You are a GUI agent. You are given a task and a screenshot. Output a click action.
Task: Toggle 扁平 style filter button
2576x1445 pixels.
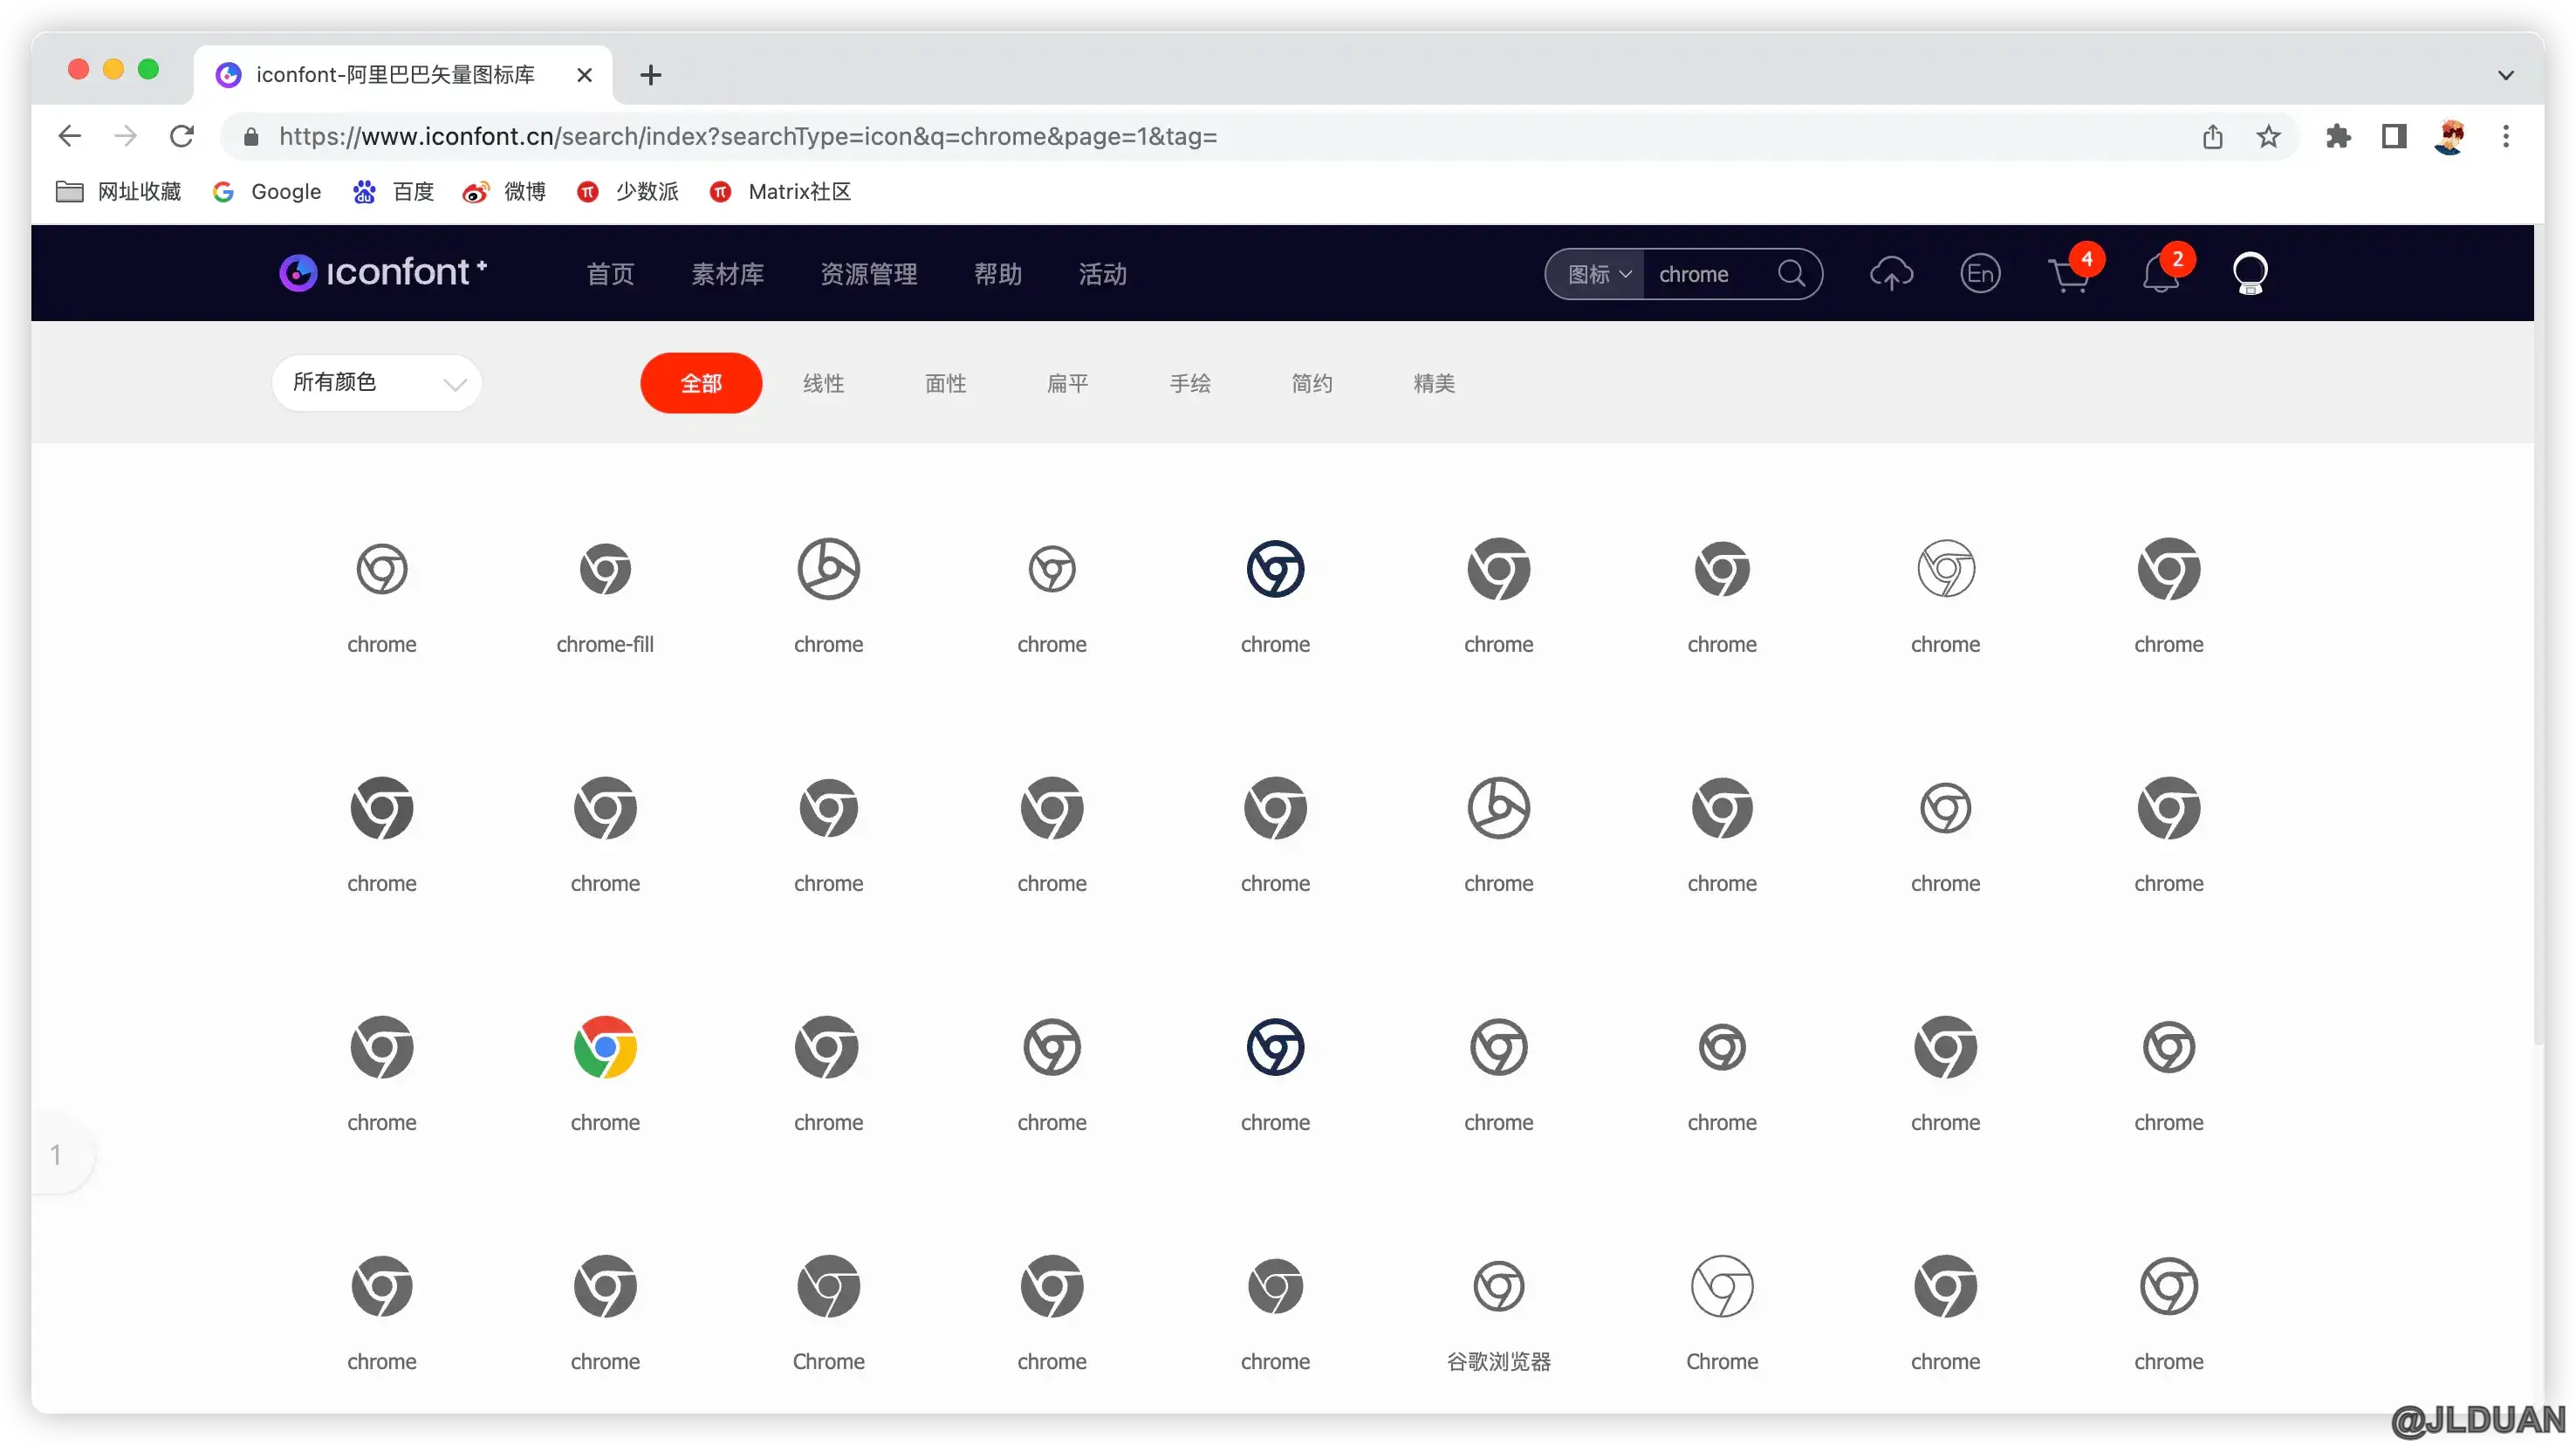pos(1065,382)
